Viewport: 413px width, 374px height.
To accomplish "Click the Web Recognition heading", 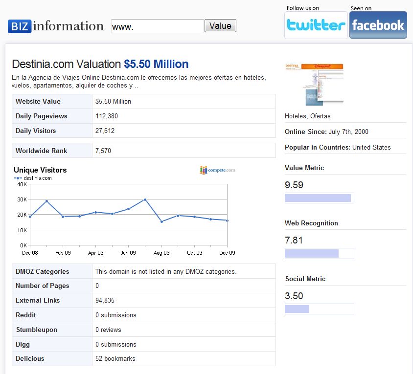I will pos(311,223).
